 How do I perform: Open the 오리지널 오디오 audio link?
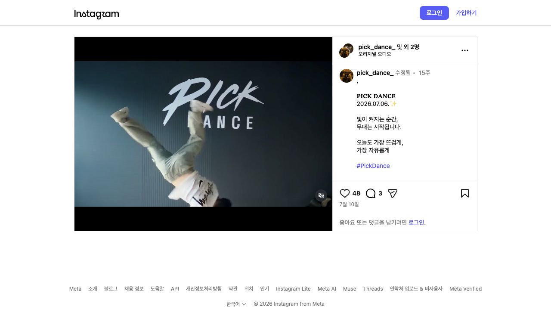click(375, 54)
